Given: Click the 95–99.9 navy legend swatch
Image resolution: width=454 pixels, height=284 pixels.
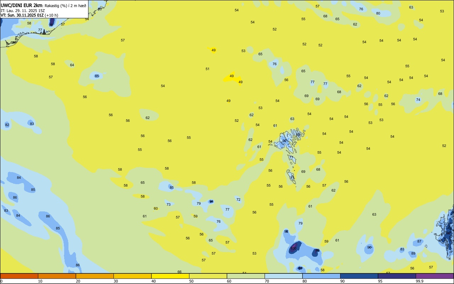Looking at the screenshot, I should click(397, 276).
